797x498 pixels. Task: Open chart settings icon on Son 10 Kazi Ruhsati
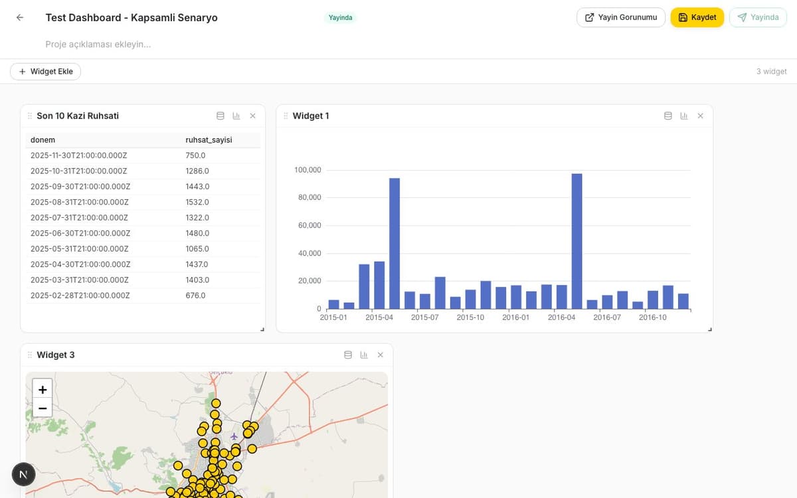coord(236,116)
